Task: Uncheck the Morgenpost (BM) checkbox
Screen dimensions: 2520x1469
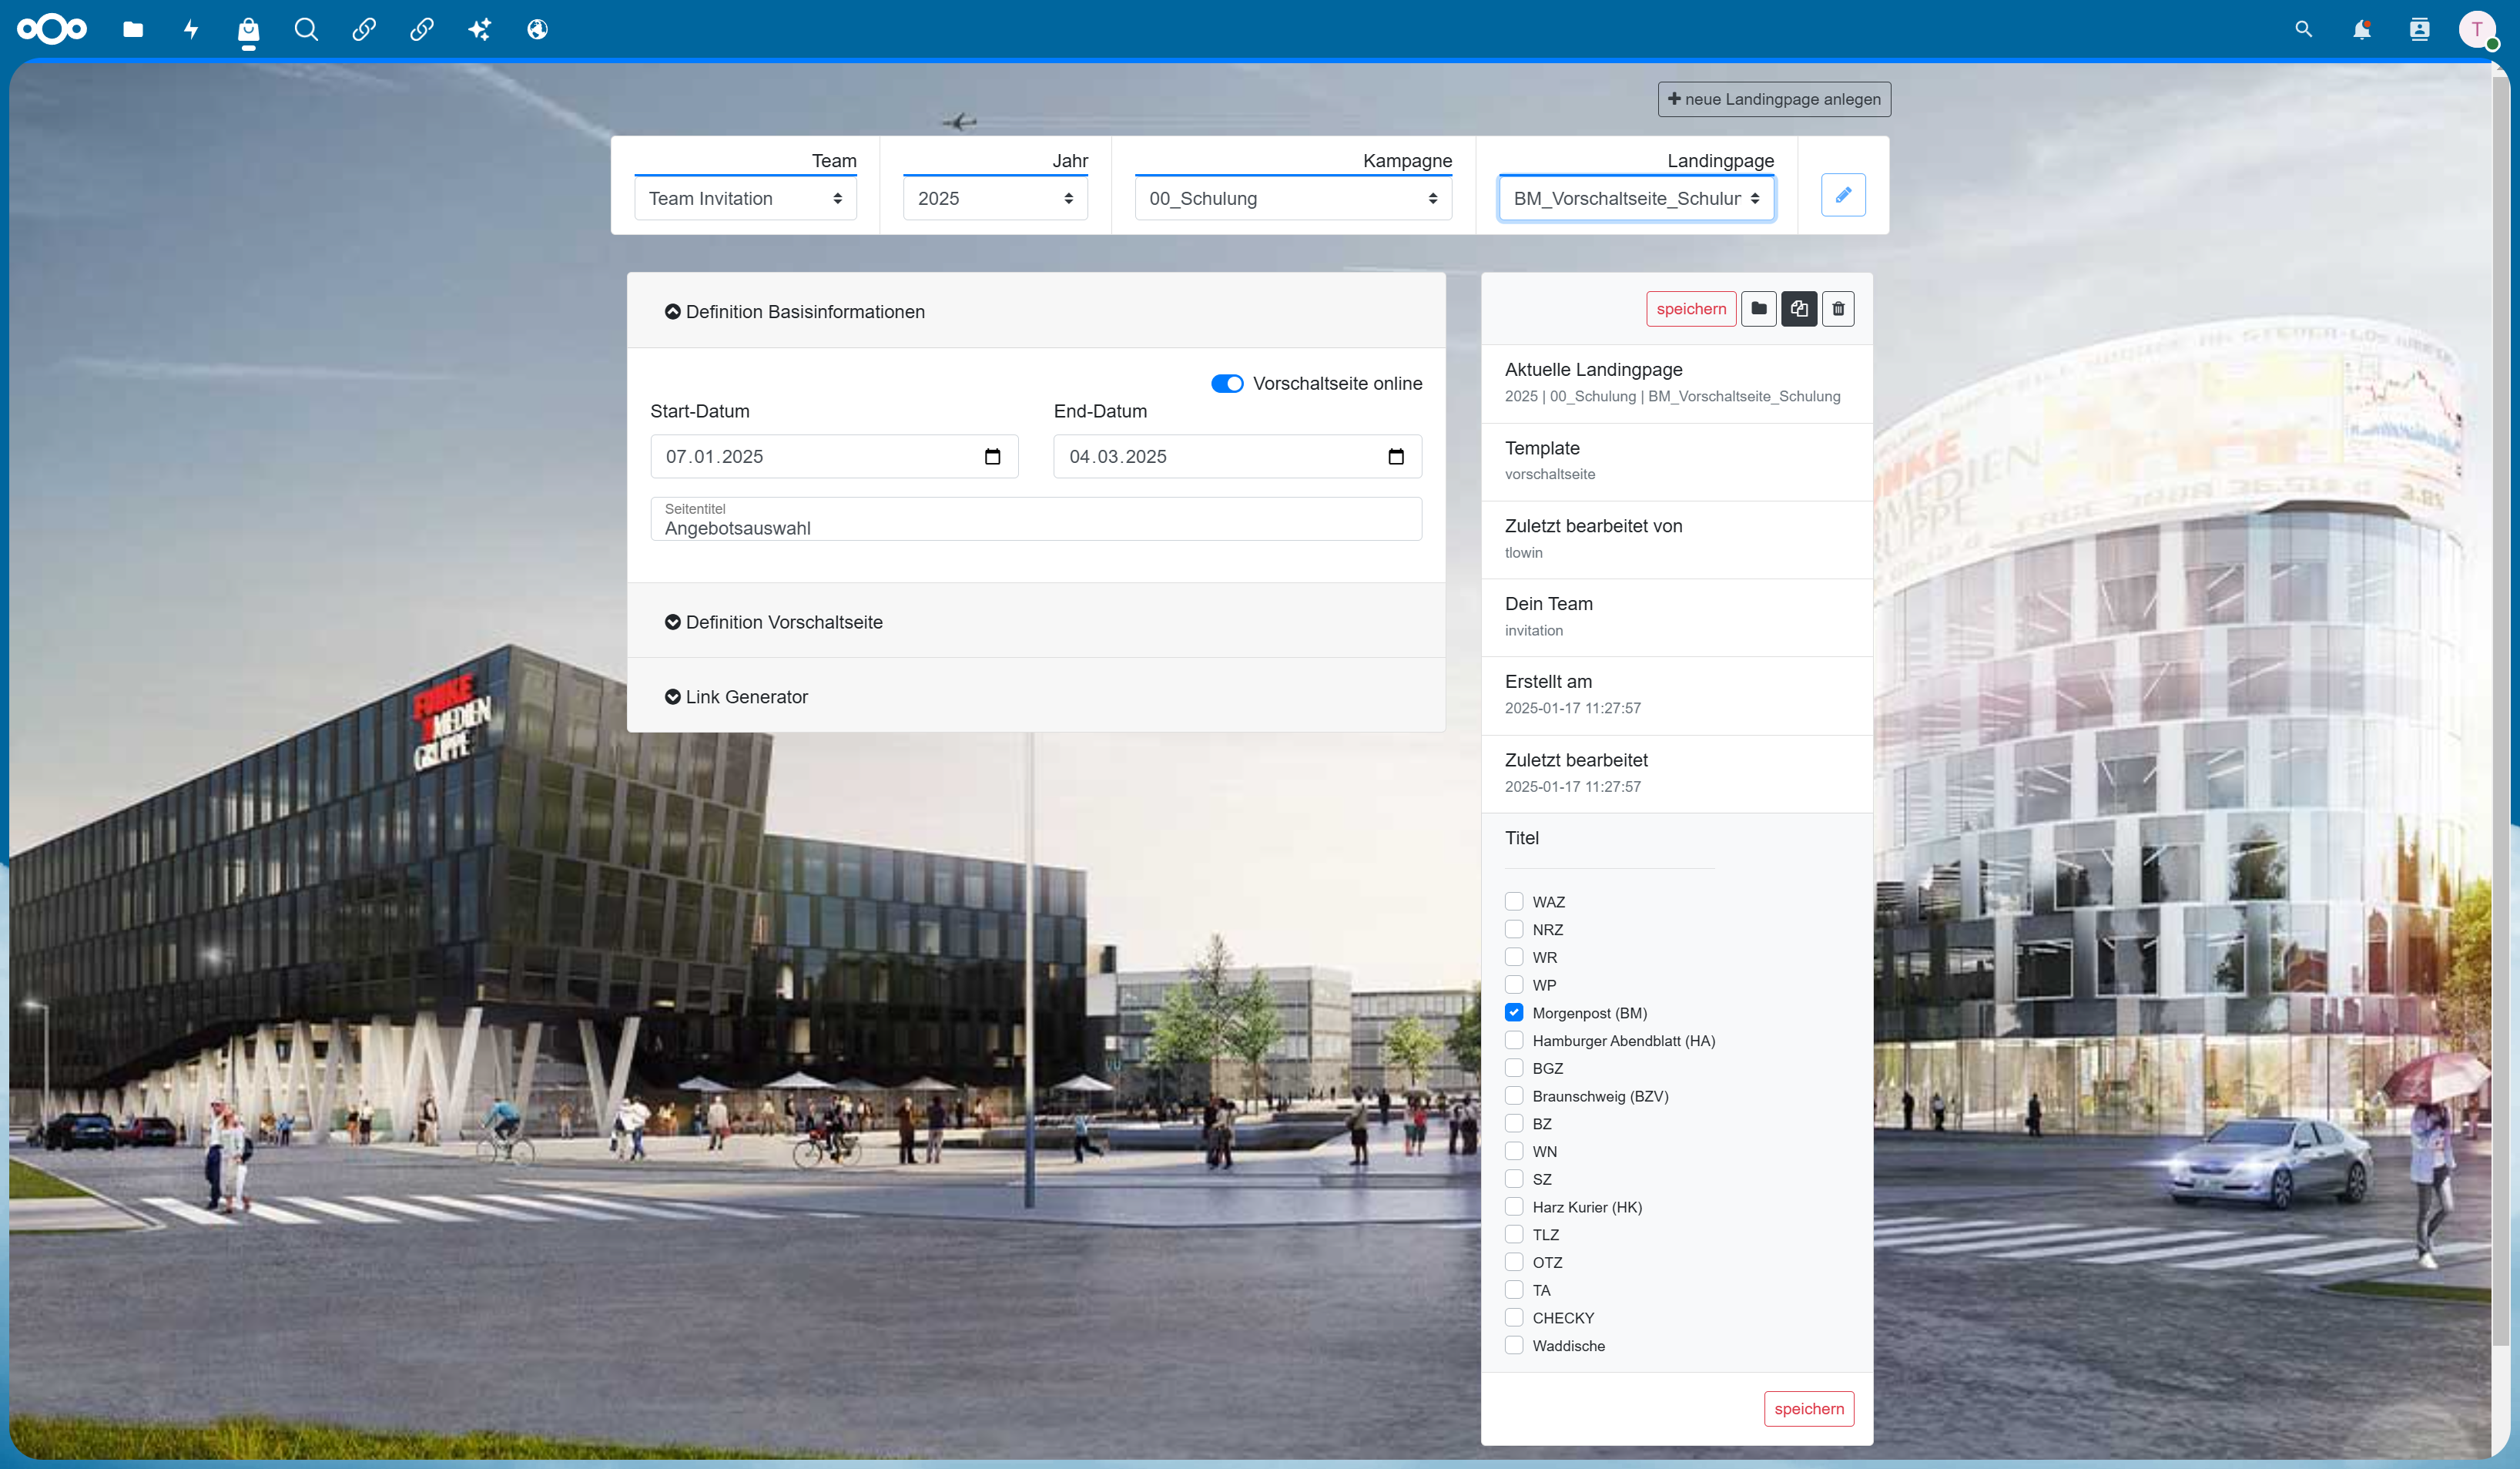Action: (1514, 1013)
